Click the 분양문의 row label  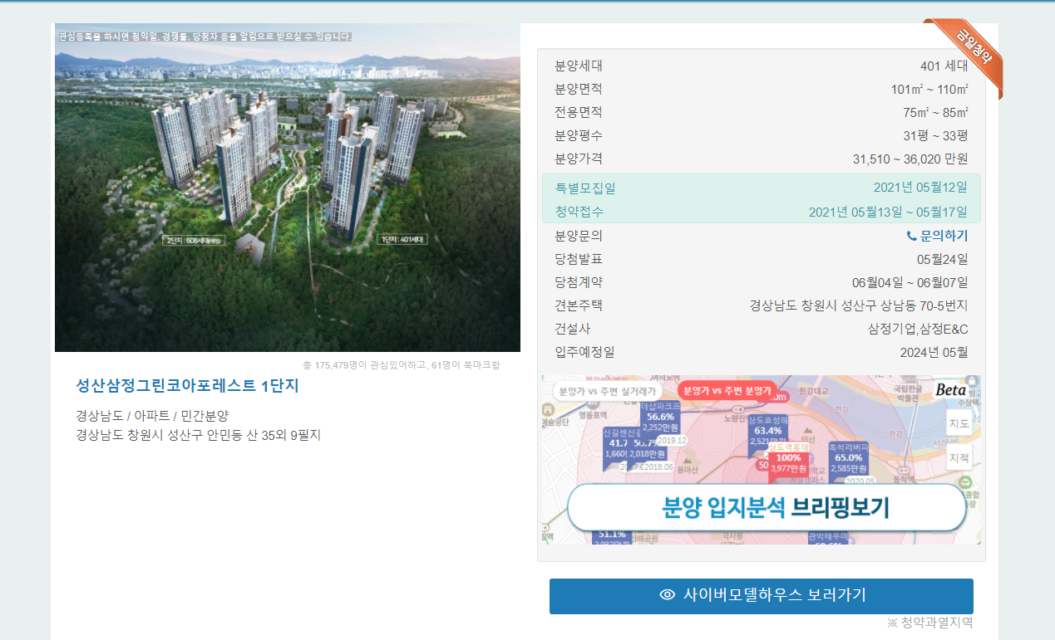(x=579, y=236)
